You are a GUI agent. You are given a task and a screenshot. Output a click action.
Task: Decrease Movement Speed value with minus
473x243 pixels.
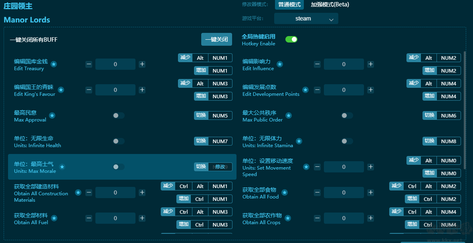317,167
